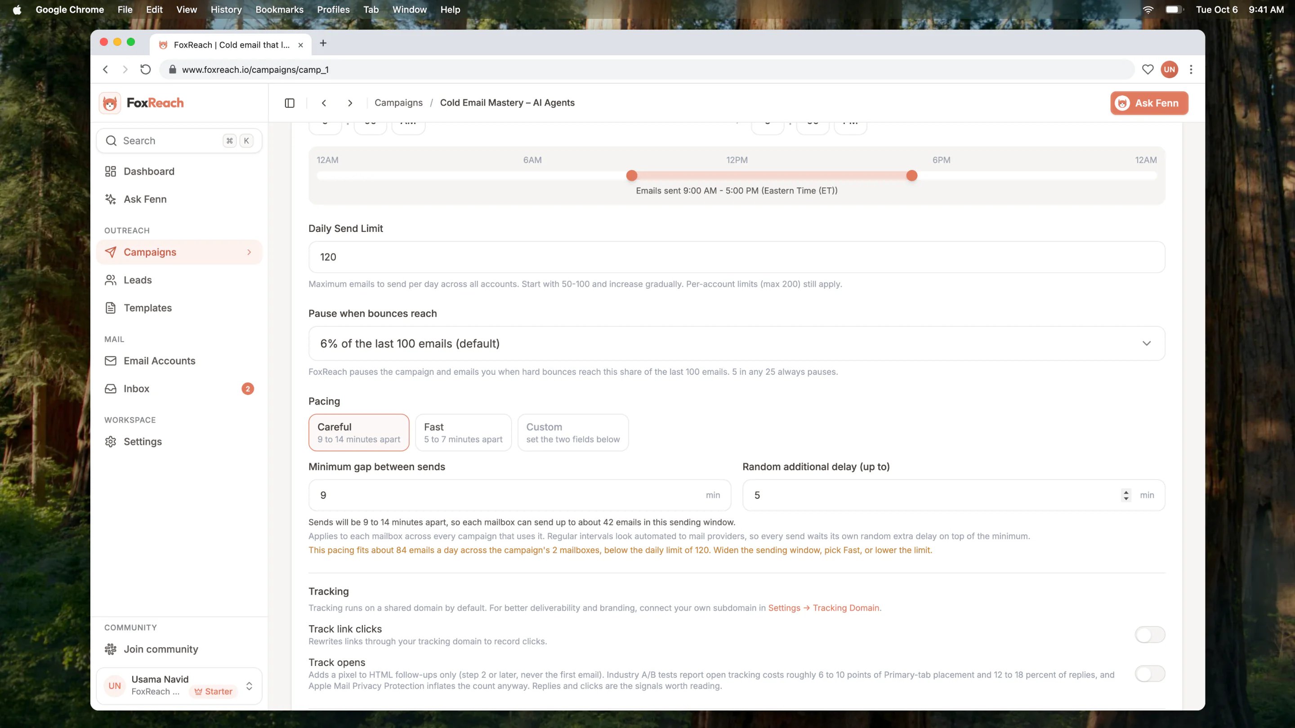
Task: Open the Inbox page
Action: click(179, 388)
